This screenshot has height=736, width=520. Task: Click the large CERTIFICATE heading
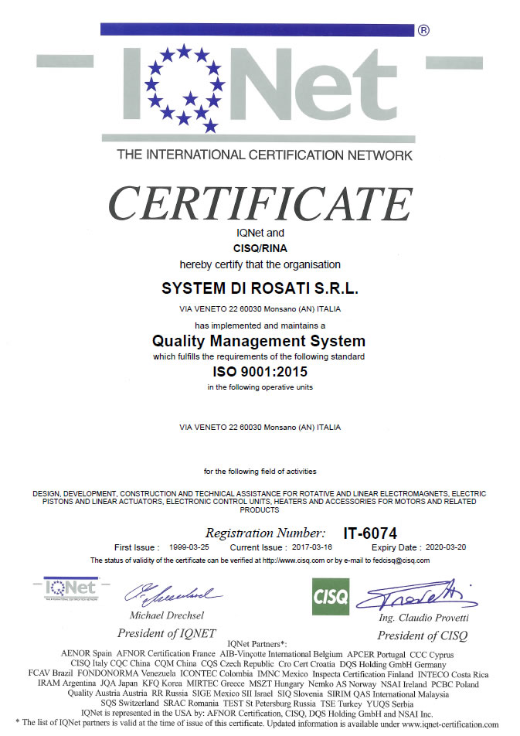pos(260,203)
